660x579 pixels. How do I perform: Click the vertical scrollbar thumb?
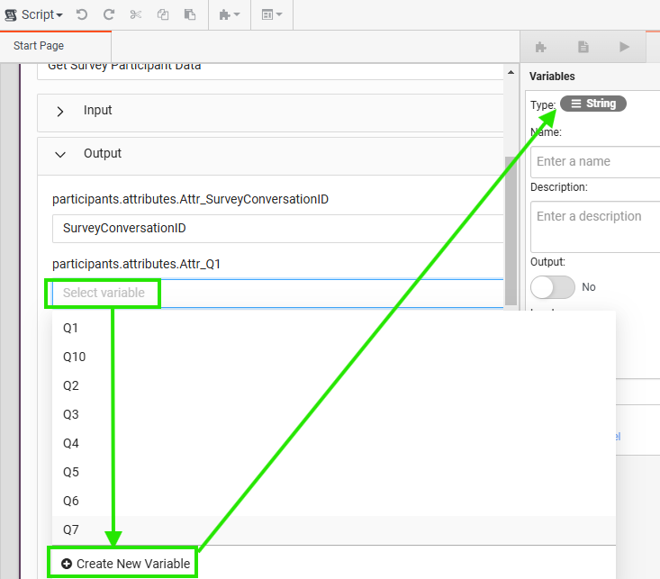point(511,231)
